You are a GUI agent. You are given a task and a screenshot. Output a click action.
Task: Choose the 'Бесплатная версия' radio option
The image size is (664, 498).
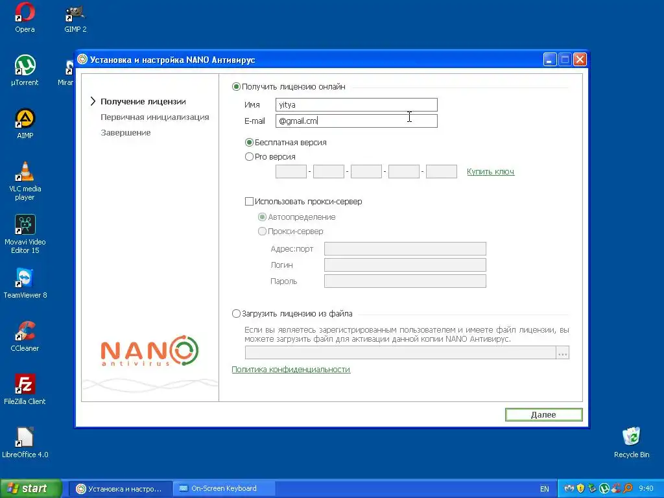(250, 142)
